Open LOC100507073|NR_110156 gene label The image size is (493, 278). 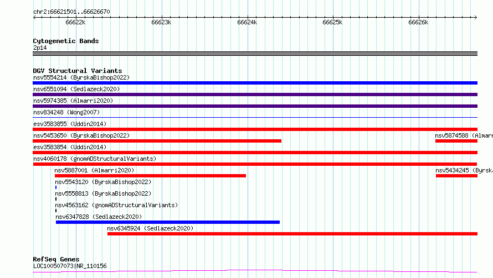[x=70, y=266]
